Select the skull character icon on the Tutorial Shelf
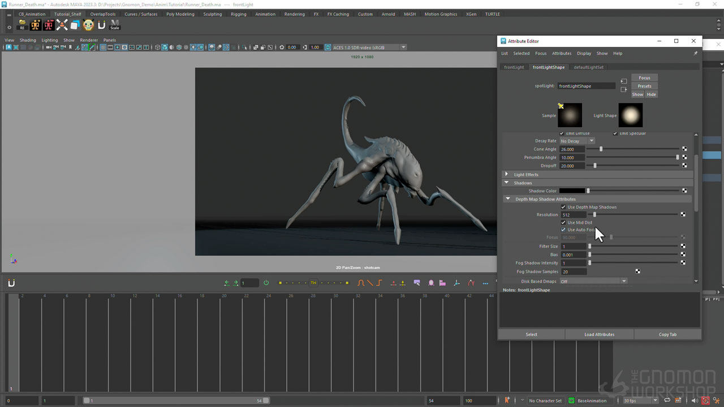The height and width of the screenshot is (407, 724). pos(88,25)
